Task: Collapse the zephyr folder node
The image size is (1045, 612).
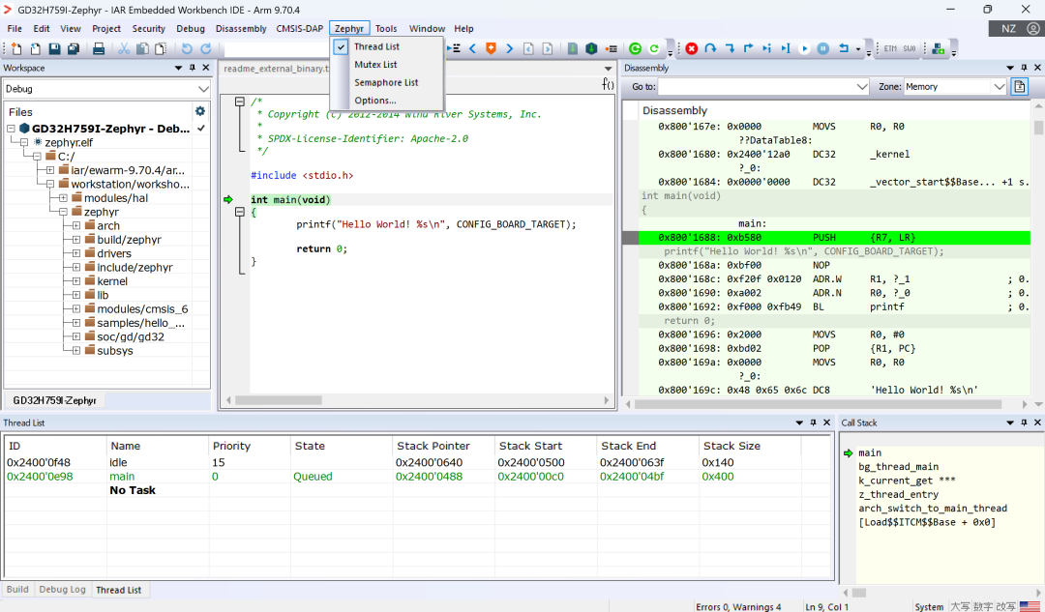Action: pyautogui.click(x=63, y=212)
